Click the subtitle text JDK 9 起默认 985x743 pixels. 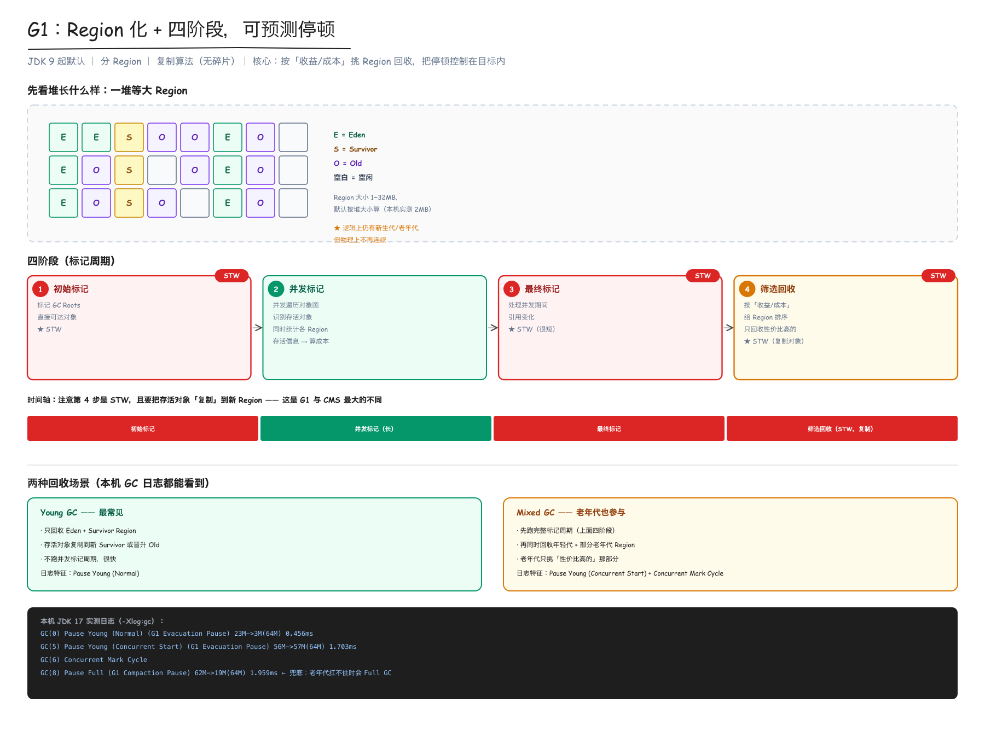pyautogui.click(x=56, y=61)
